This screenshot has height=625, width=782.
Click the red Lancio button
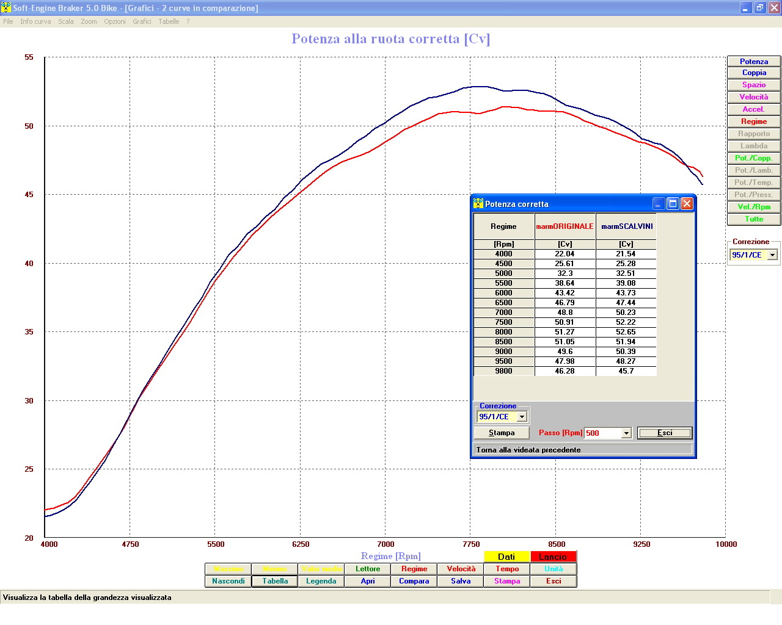[x=553, y=557]
